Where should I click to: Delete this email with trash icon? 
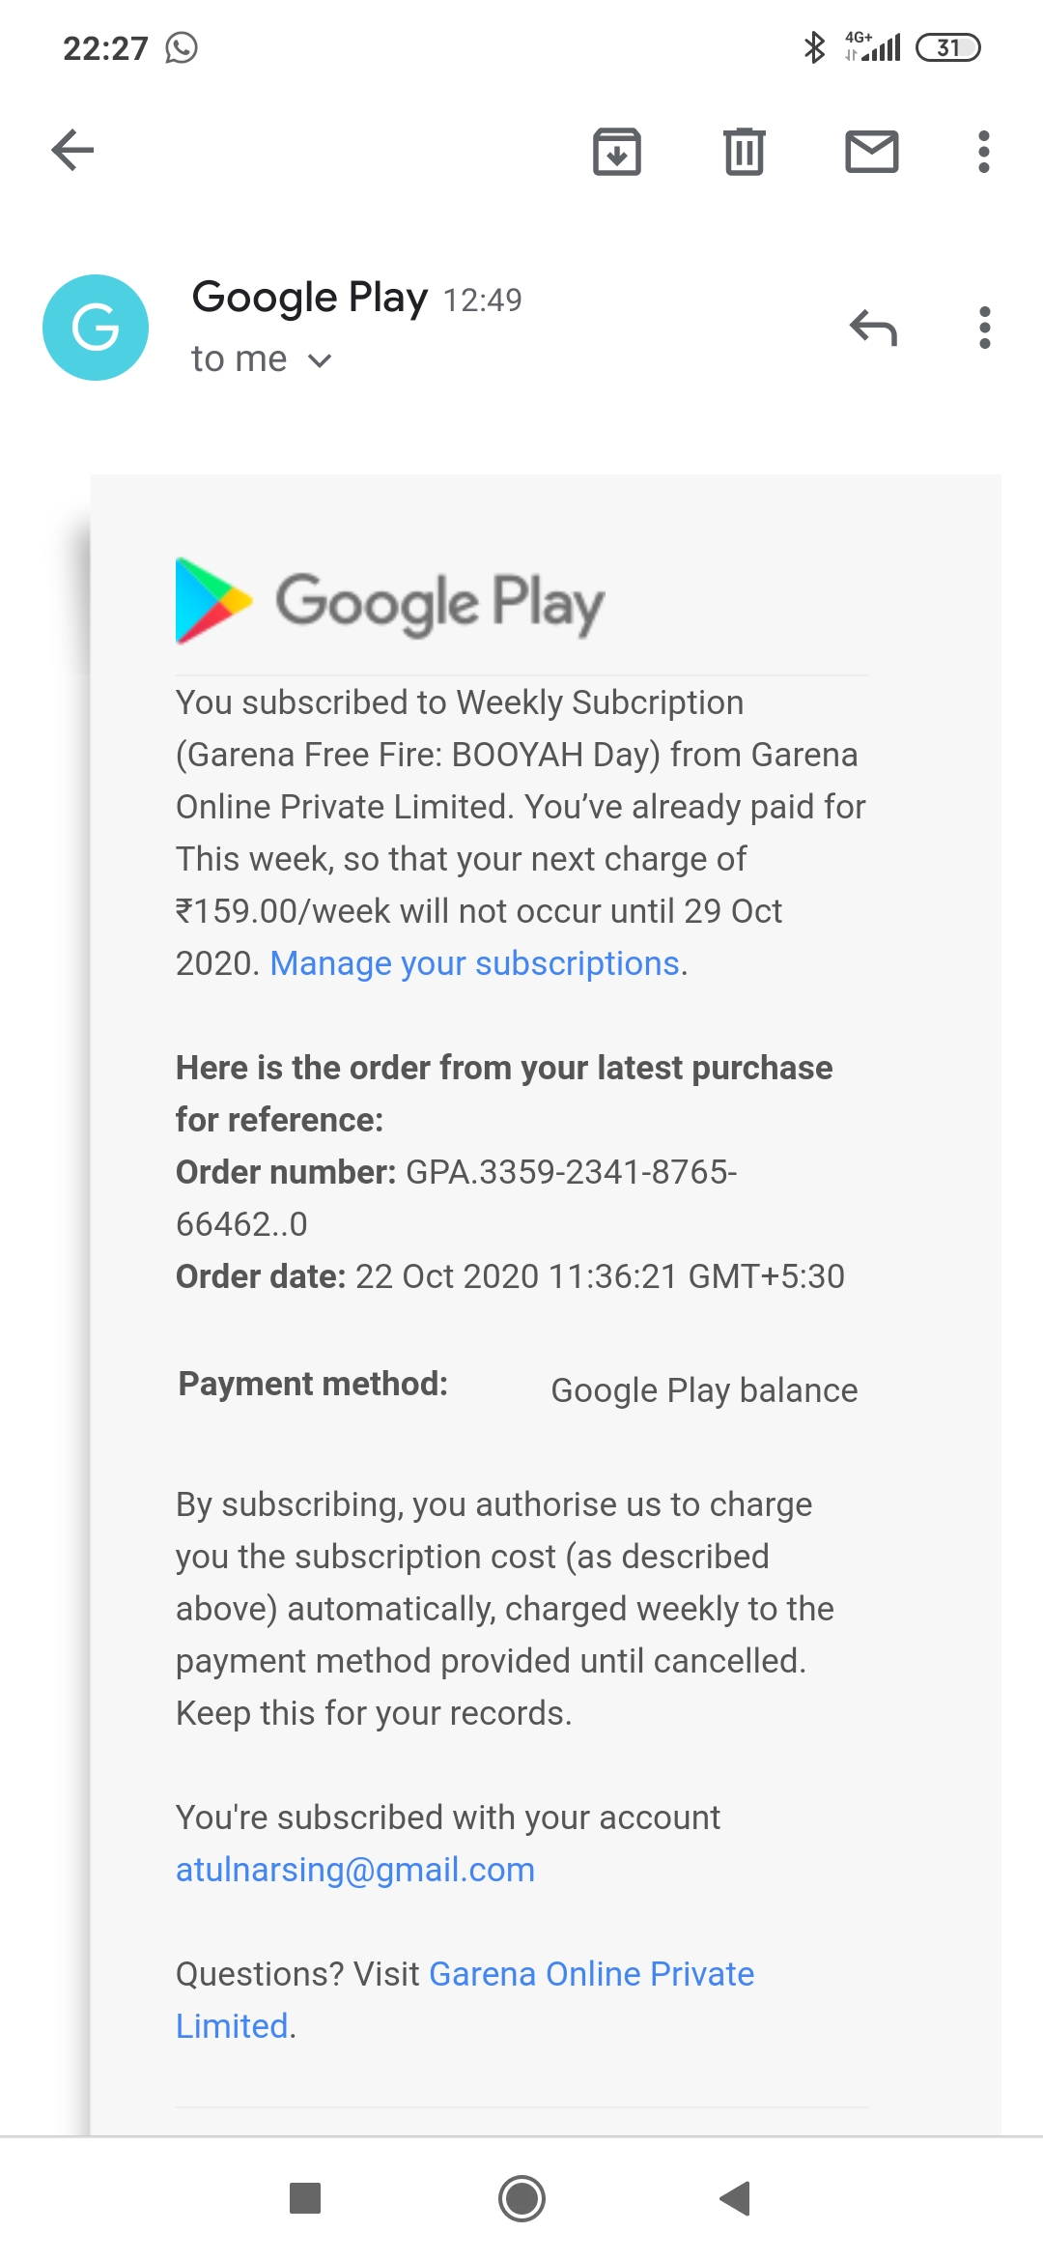pos(744,152)
